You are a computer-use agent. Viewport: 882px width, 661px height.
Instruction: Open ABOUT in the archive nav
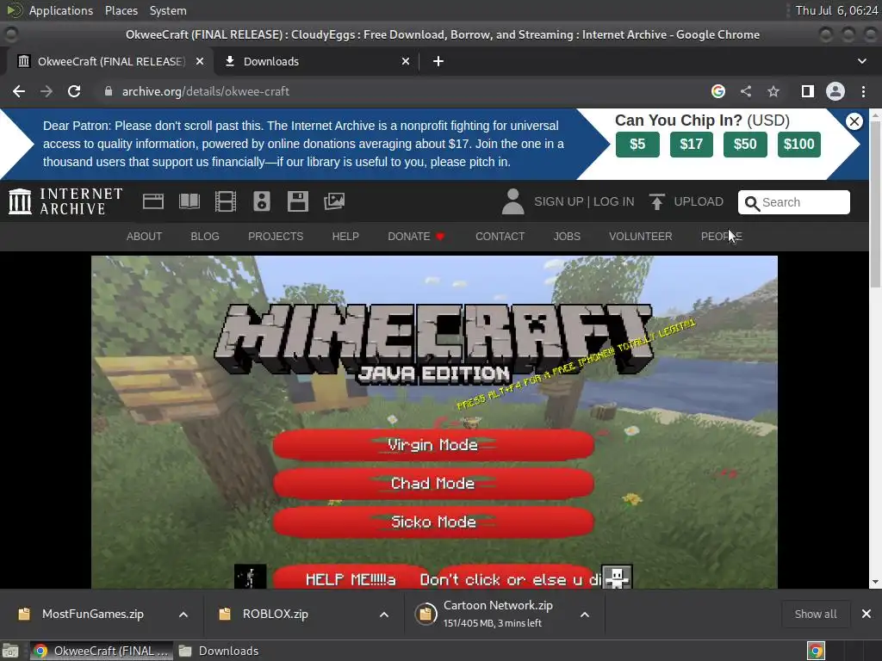(144, 236)
